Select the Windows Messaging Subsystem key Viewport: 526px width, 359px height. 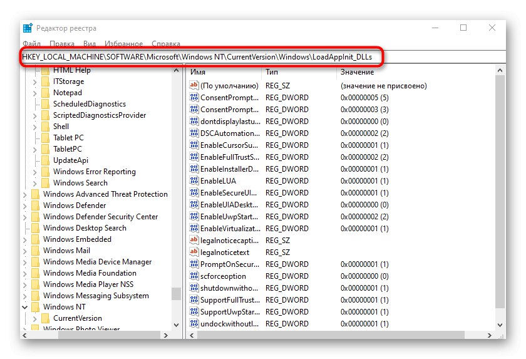pyautogui.click(x=96, y=296)
